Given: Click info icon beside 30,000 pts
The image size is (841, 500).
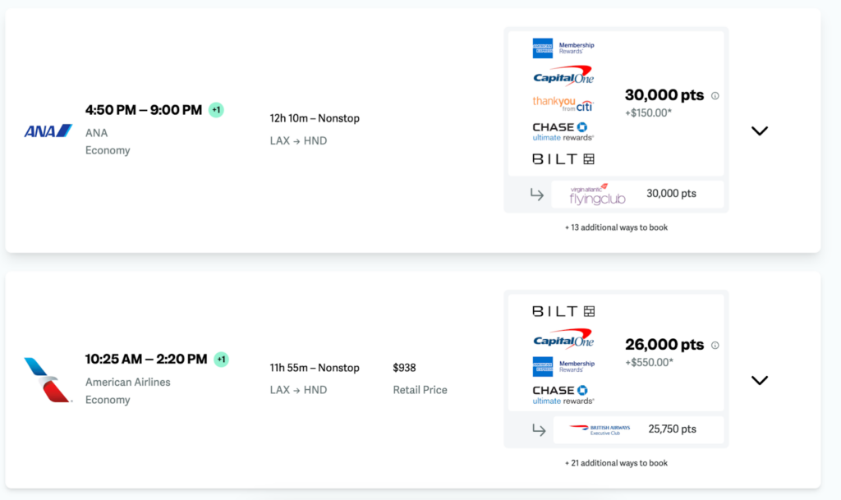Looking at the screenshot, I should [x=715, y=95].
